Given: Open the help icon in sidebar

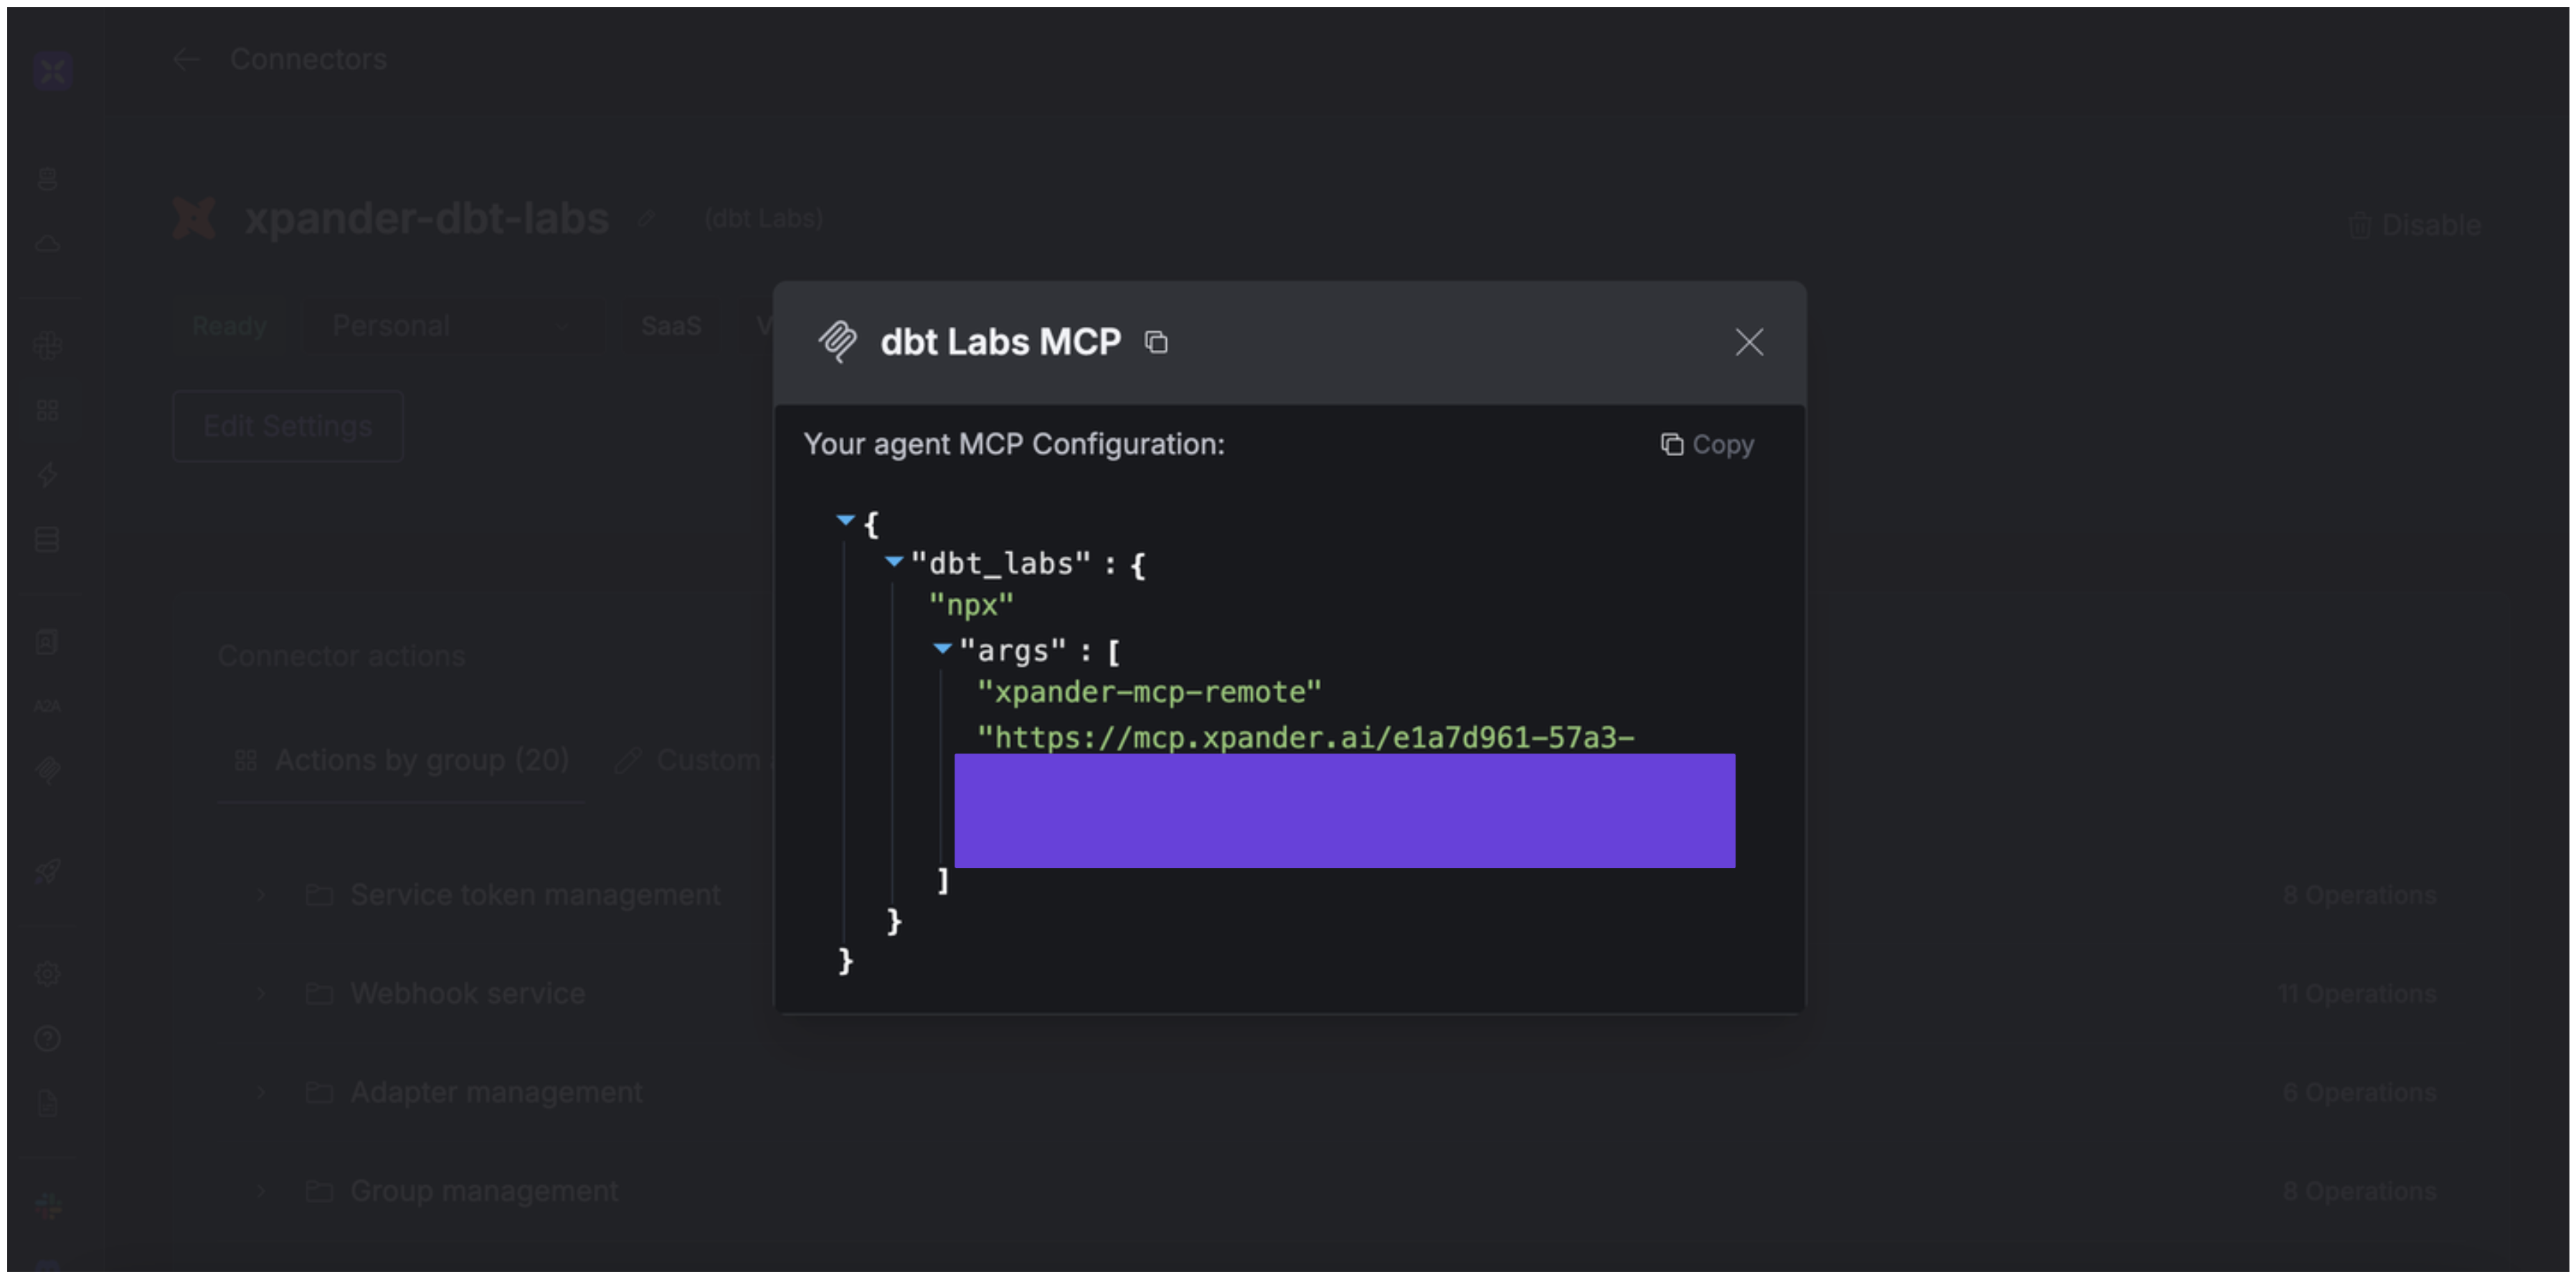Looking at the screenshot, I should pos(47,1039).
